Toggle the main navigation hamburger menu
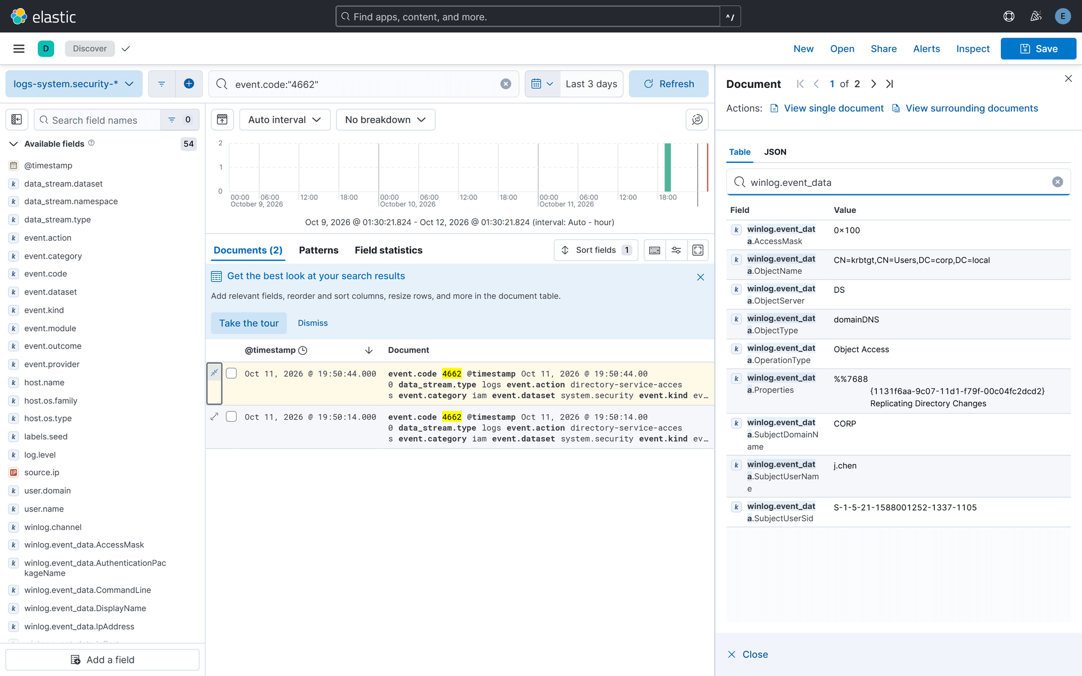This screenshot has width=1082, height=676. pyautogui.click(x=19, y=48)
